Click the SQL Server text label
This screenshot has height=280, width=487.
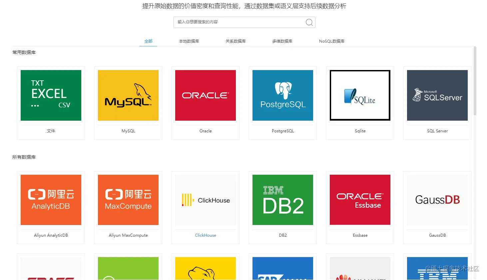437,131
